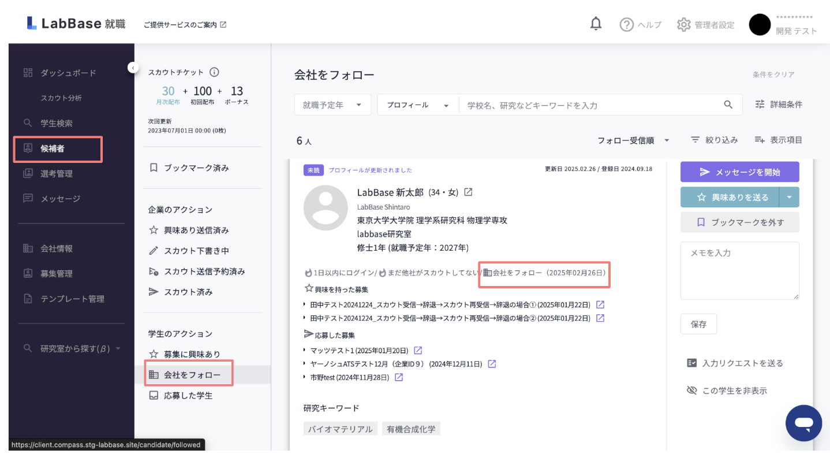
Task: Hide this student with この学生を非表示
Action: coord(727,391)
